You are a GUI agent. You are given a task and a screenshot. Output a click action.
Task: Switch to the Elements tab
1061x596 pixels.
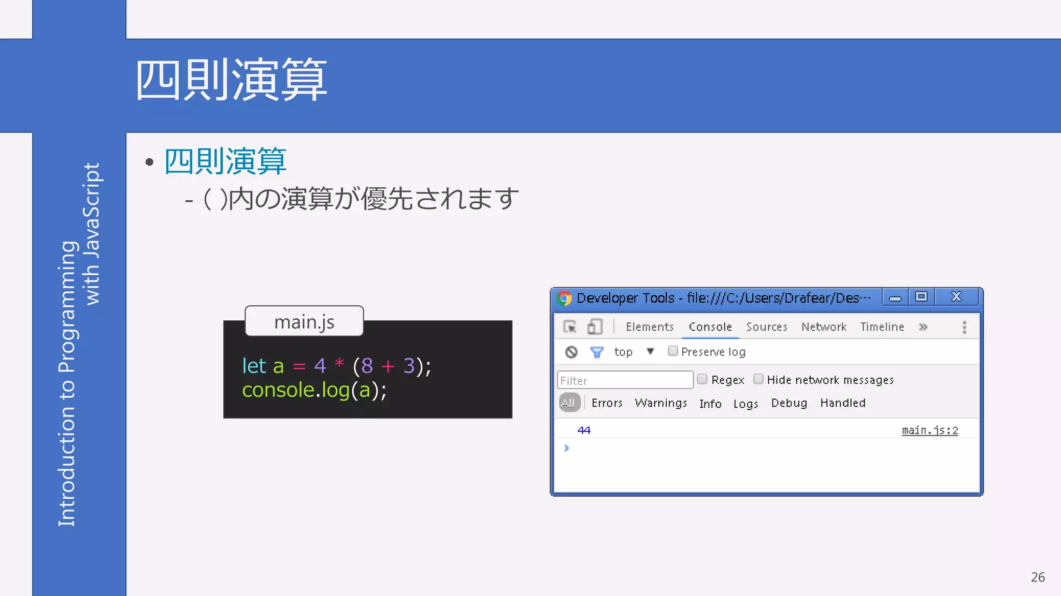pos(650,327)
